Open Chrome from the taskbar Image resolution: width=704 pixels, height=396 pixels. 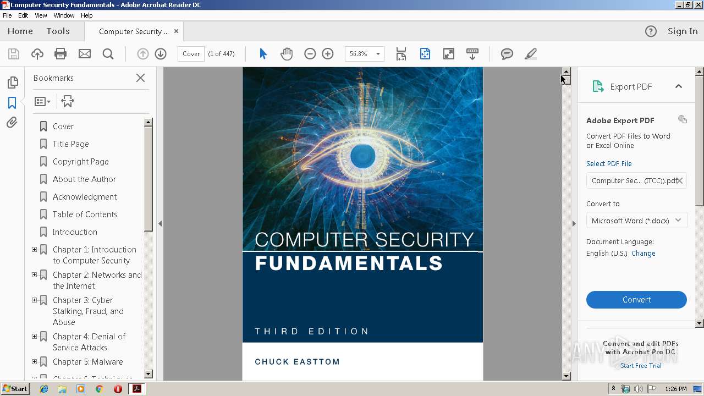(99, 389)
